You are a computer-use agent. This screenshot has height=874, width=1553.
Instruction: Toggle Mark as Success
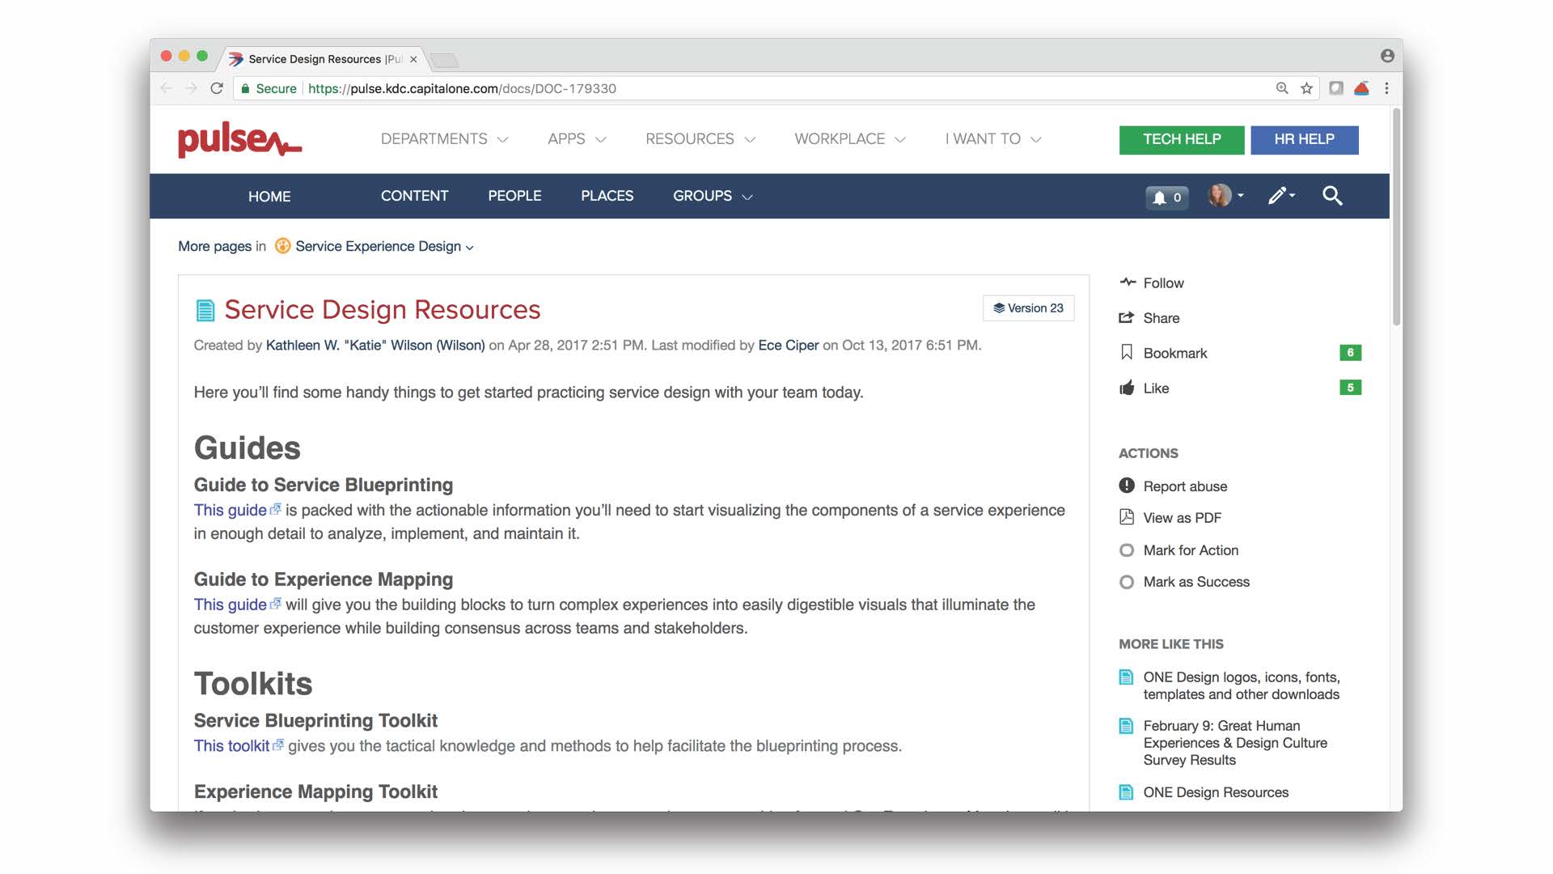[1126, 582]
